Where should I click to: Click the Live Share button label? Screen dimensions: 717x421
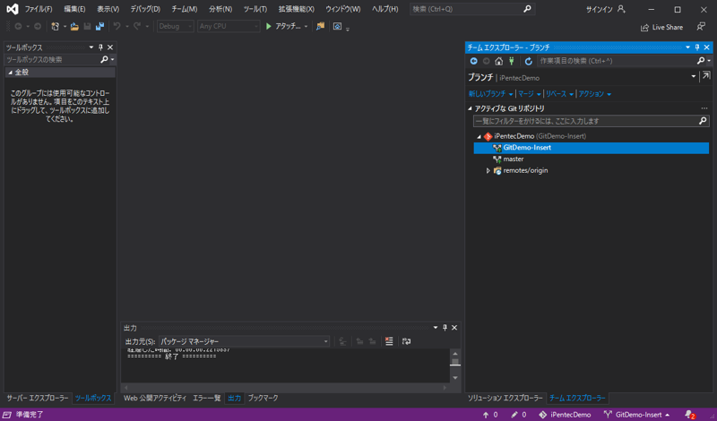tap(667, 28)
